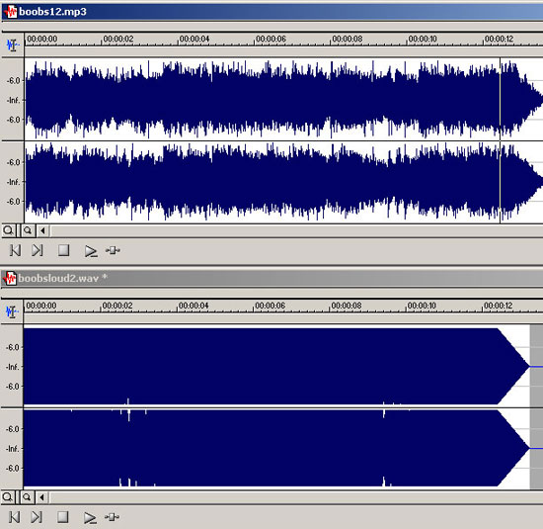The width and height of the screenshot is (543, 529).
Task: Click the scroll left arrow under boobsloud2.wav
Action: click(x=41, y=497)
